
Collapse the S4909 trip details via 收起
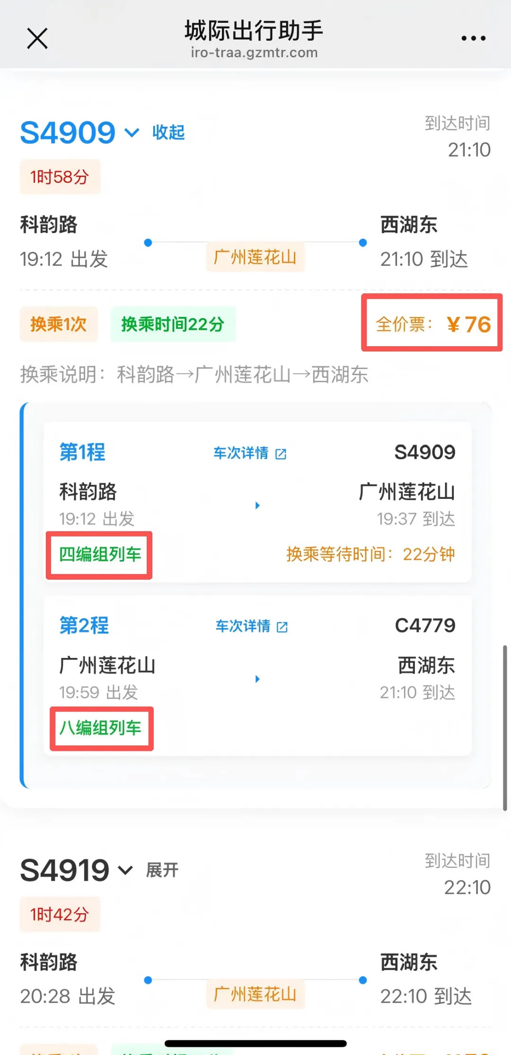[168, 132]
